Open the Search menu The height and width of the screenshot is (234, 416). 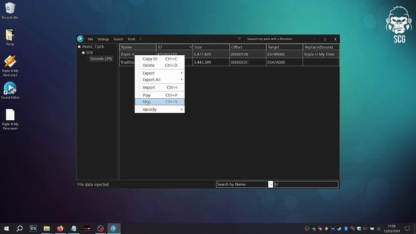[118, 39]
